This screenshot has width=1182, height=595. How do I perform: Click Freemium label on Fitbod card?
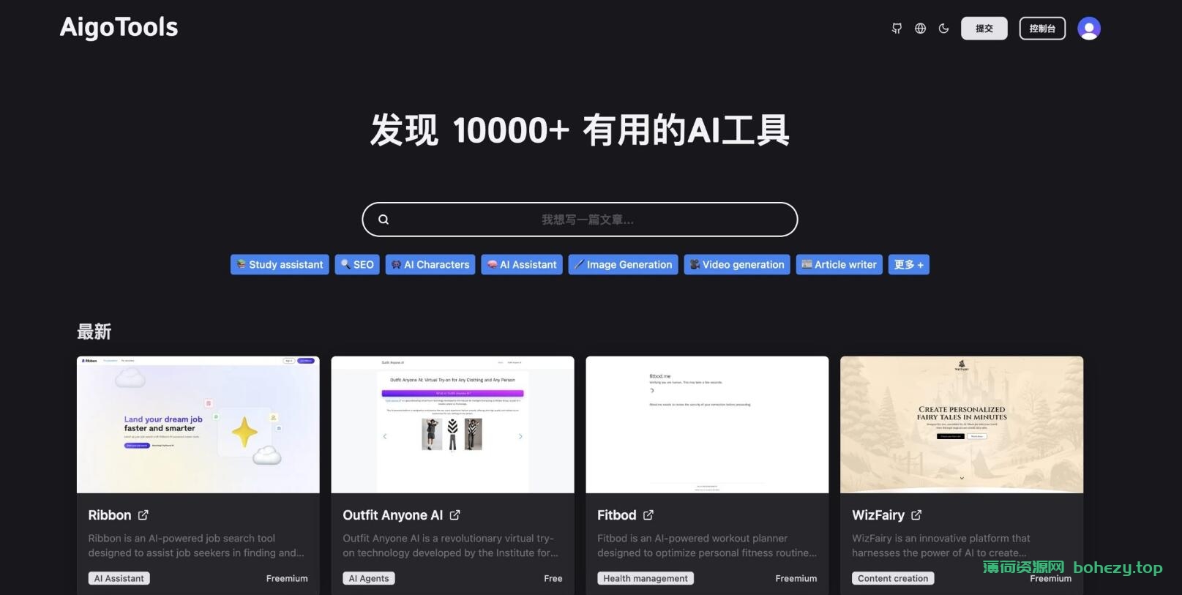(796, 578)
